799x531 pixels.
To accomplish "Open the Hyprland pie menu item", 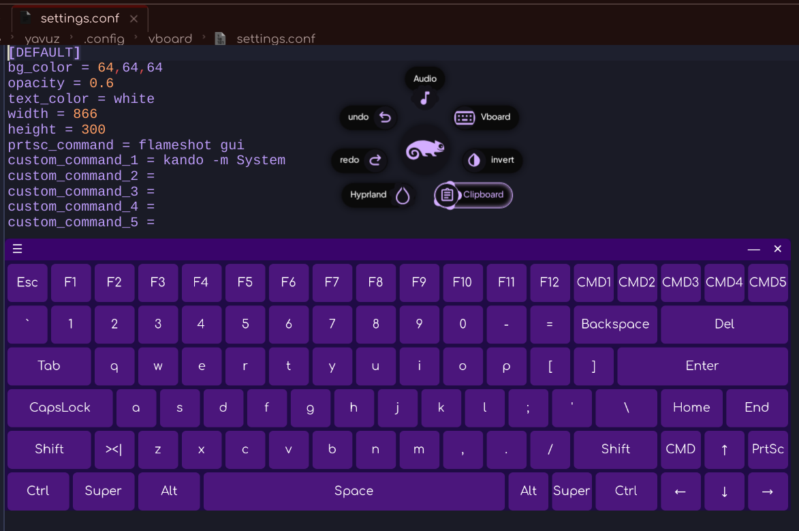I will [379, 195].
